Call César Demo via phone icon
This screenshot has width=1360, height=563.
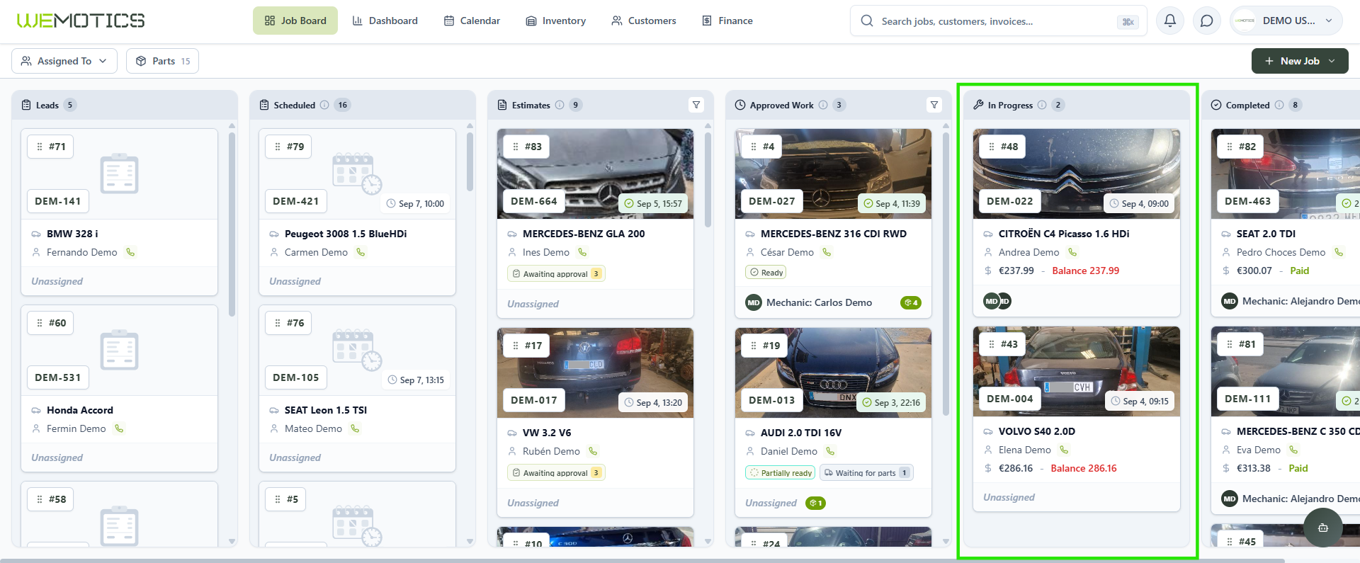(827, 252)
